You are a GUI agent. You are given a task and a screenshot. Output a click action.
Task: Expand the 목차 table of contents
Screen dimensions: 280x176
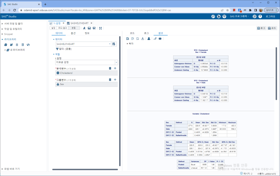click(x=127, y=43)
